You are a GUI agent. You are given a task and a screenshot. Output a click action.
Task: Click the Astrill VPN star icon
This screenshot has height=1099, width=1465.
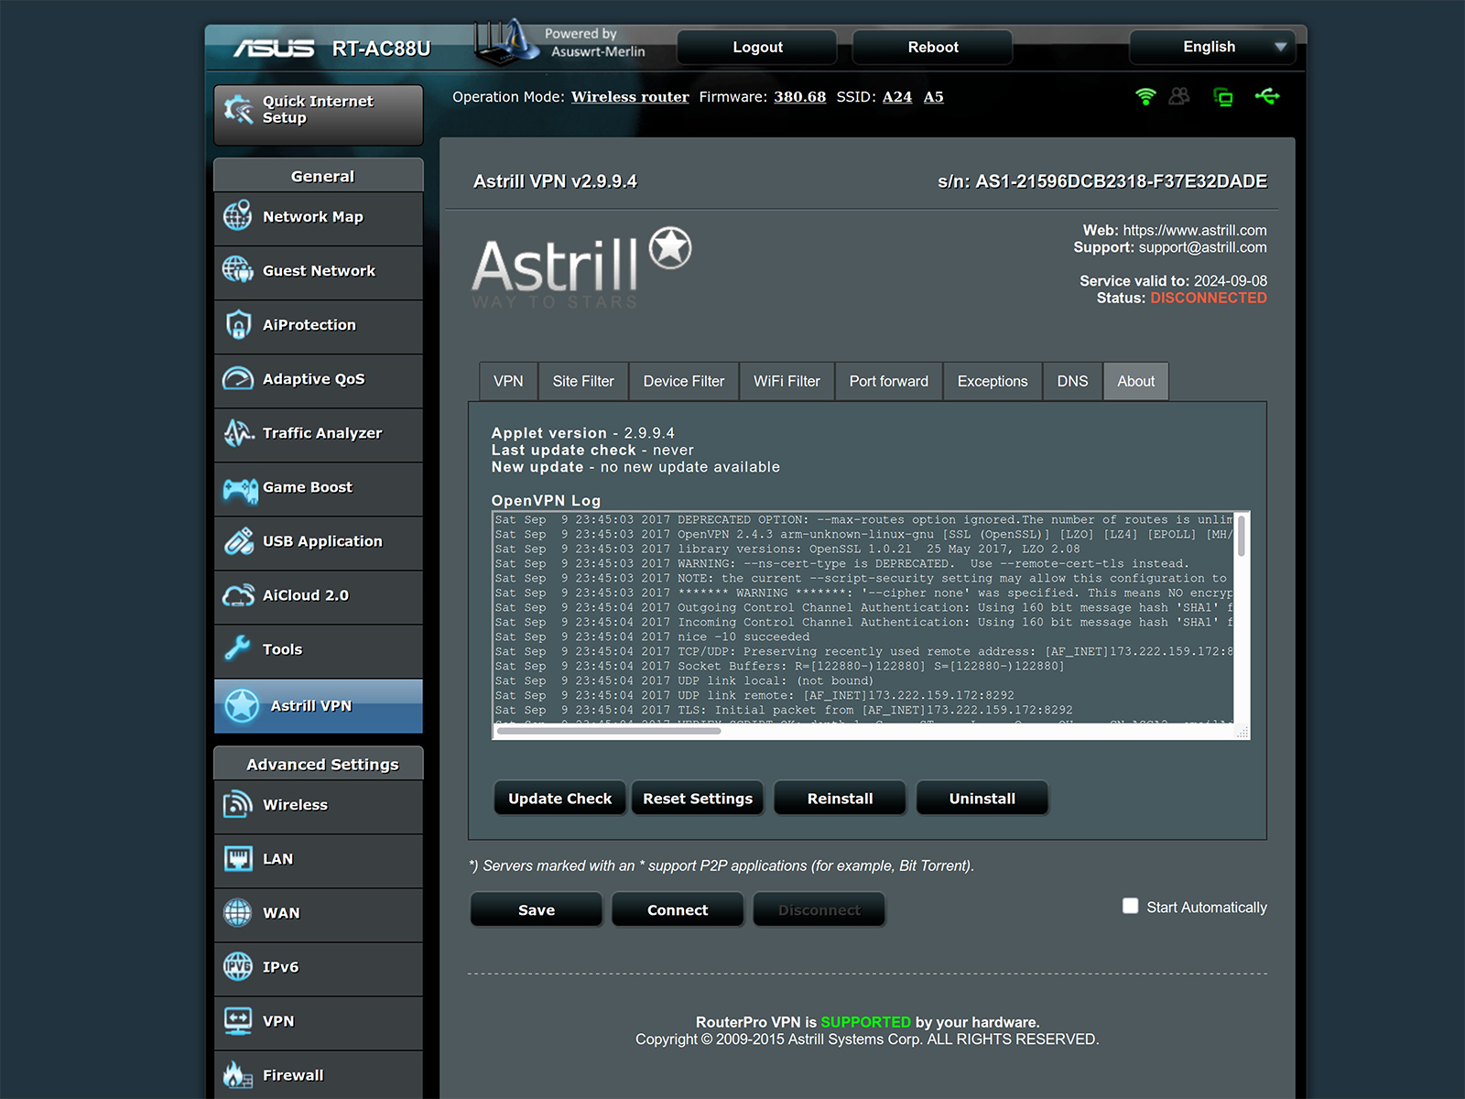click(x=242, y=706)
